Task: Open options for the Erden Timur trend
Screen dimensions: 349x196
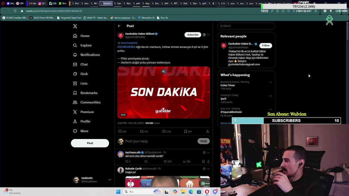Action: (270, 82)
